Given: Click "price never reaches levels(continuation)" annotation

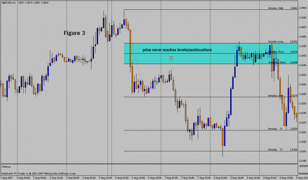Looking at the screenshot, I should click(x=177, y=50).
